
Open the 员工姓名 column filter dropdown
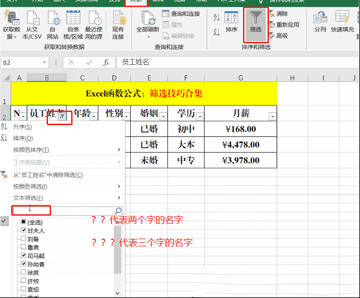[x=62, y=117]
